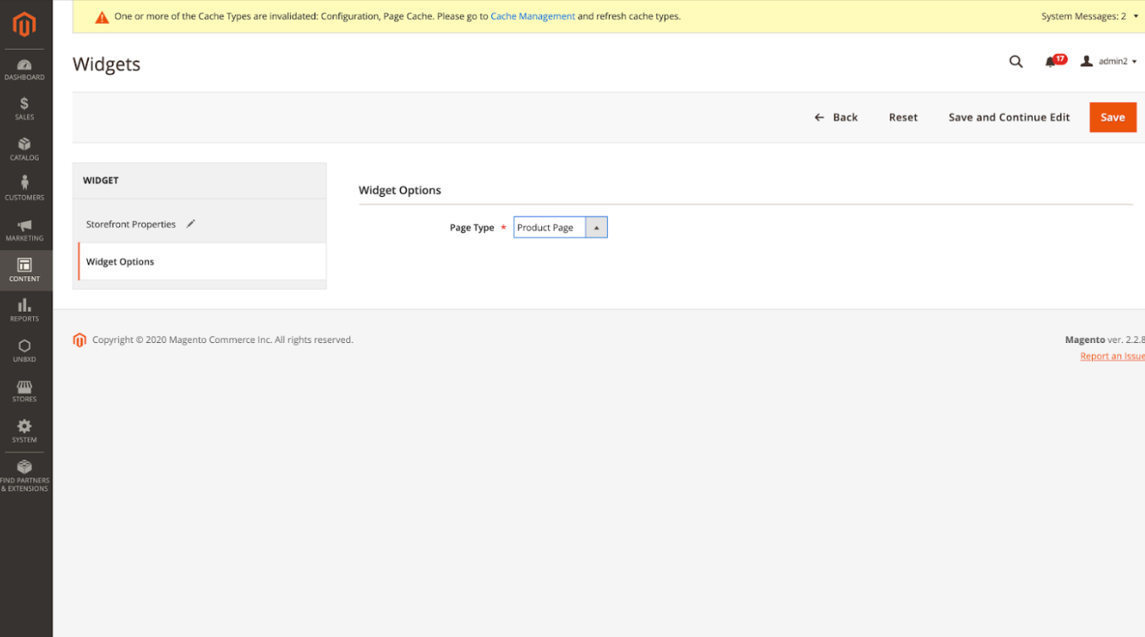Image resolution: width=1145 pixels, height=637 pixels.
Task: Open the Unbxd sidebar menu
Action: [x=25, y=351]
